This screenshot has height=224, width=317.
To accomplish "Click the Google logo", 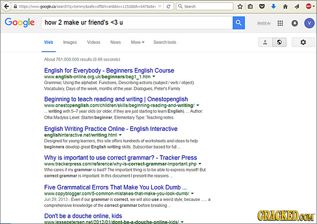I will [20, 22].
